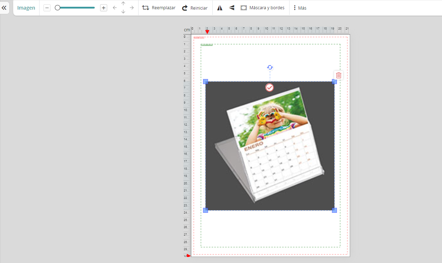Confirm the selection with the checkmark icon
The image size is (442, 263).
pyautogui.click(x=270, y=87)
